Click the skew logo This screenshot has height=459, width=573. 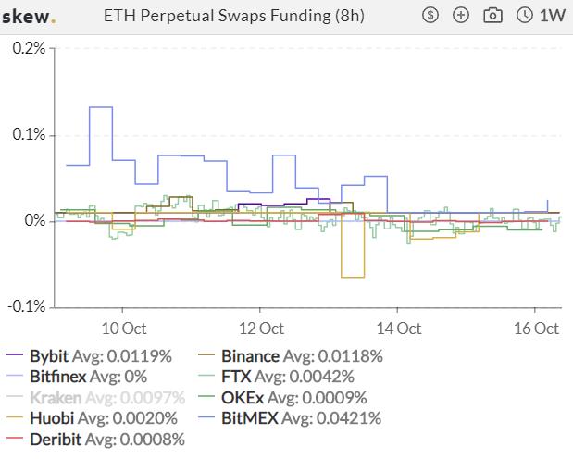coord(29,17)
